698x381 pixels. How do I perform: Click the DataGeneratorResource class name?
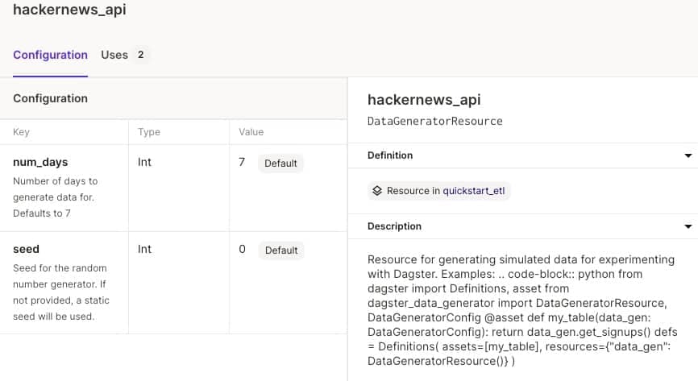(x=434, y=121)
